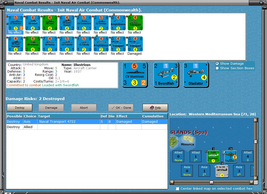Image resolution: width=267 pixels, height=194 pixels.
Task: Click the damaged Transport counter
Action: [x=135, y=44]
